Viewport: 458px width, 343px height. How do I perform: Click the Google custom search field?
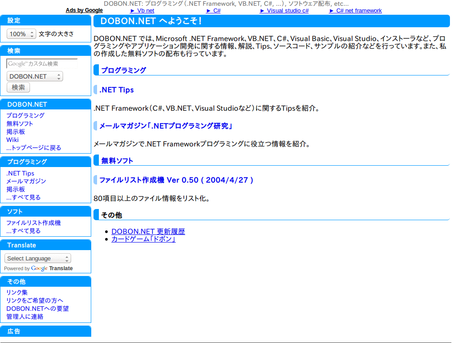point(42,63)
